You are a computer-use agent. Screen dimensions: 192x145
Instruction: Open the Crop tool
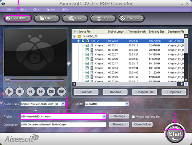(103, 18)
